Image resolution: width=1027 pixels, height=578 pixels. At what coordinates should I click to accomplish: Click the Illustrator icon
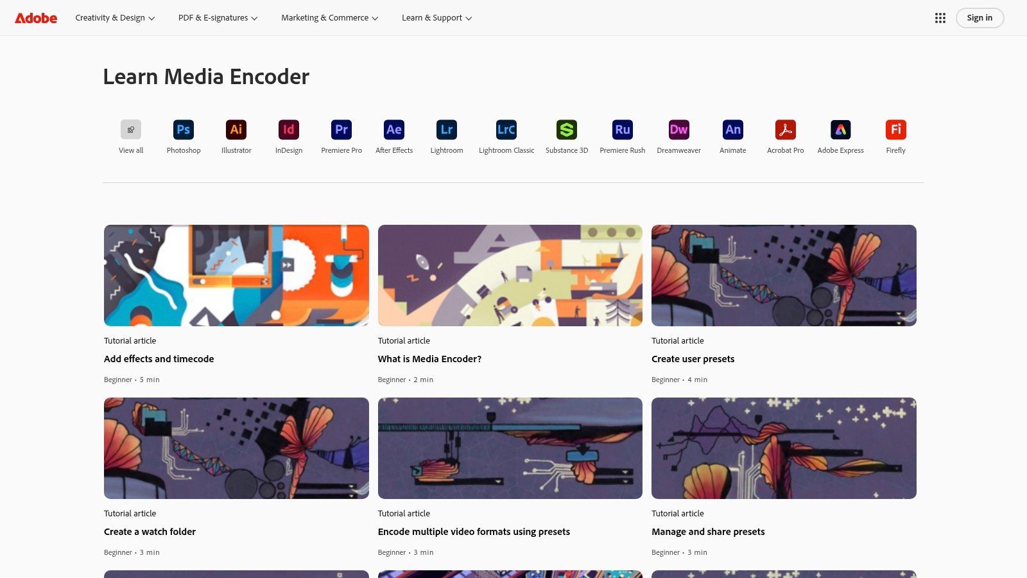click(236, 130)
